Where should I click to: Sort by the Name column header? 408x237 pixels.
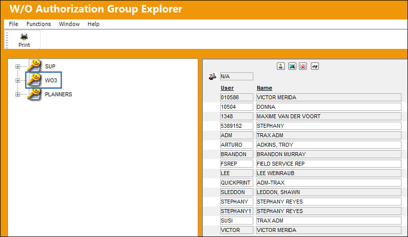point(264,88)
